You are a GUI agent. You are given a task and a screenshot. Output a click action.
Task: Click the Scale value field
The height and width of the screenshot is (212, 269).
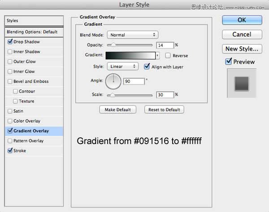coord(165,95)
